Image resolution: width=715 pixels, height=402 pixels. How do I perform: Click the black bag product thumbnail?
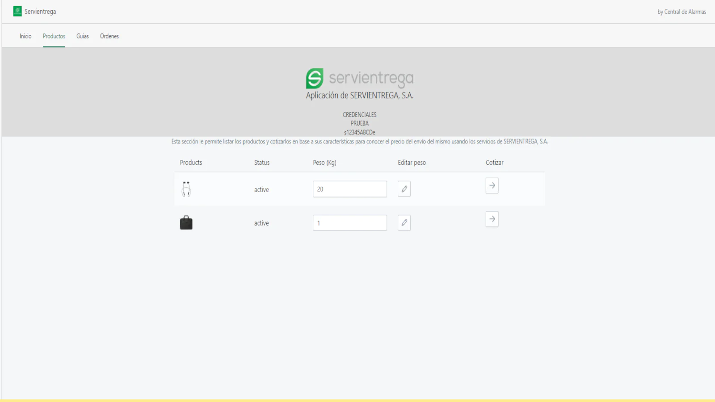coord(186,223)
